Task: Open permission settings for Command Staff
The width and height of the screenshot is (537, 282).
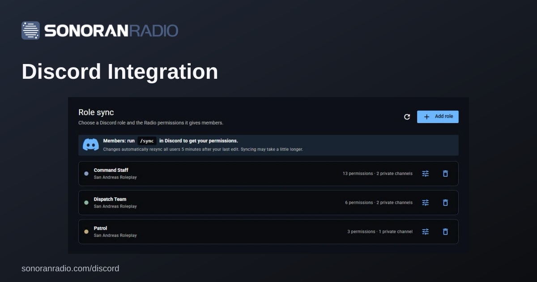Action: tap(426, 174)
